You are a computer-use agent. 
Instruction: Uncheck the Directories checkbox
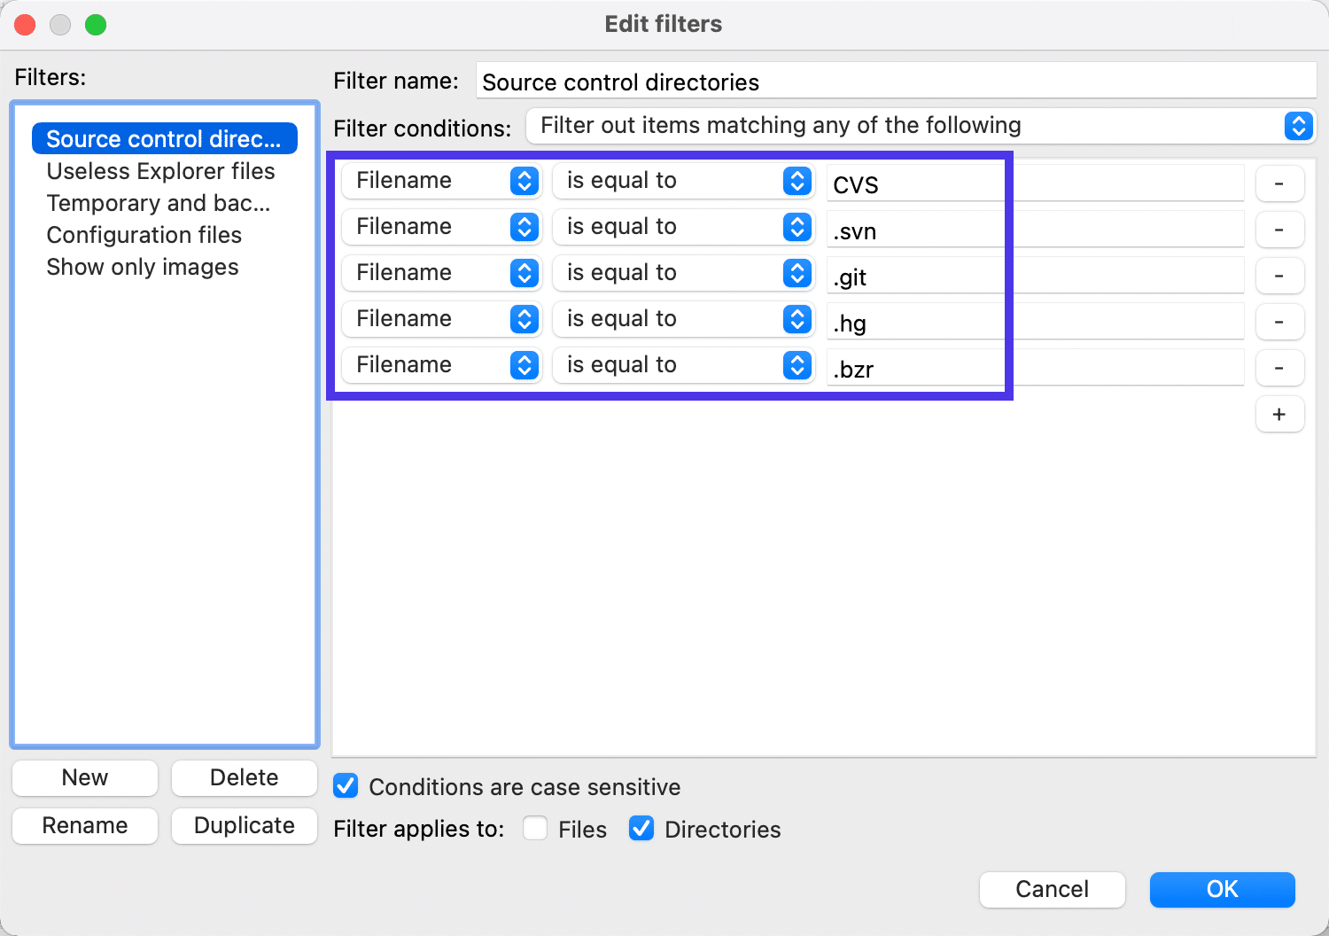[641, 829]
